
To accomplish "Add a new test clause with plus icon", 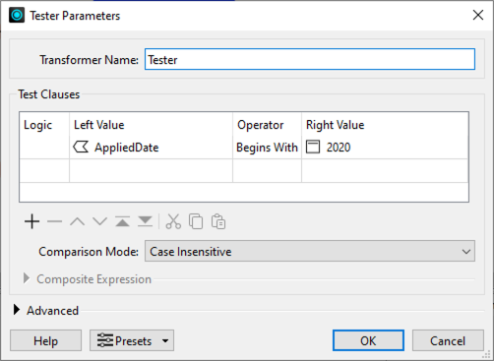I will pos(32,221).
